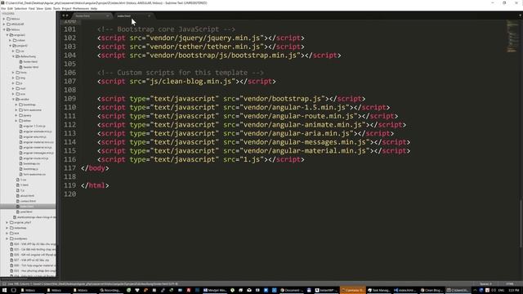Open 1.css file in sidebar
Viewport: 523px width, 294px height.
(23, 180)
